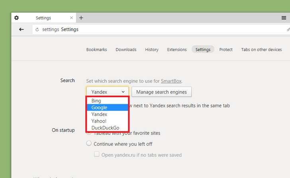Go back with the arrow button

click(x=22, y=29)
